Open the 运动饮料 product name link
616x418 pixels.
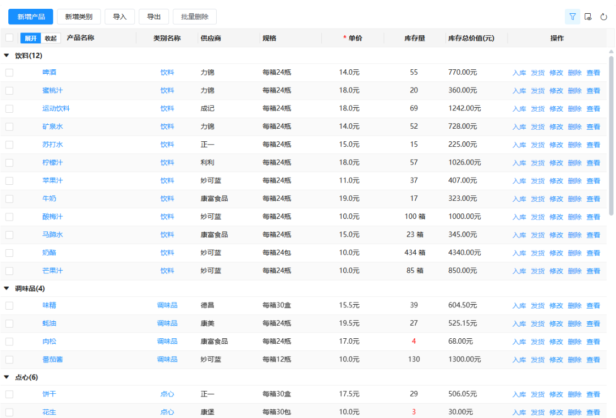pos(56,108)
